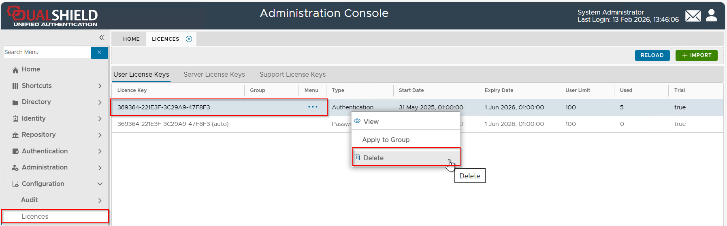The width and height of the screenshot is (727, 226).
Task: Click the Home house icon in sidebar
Action: pos(15,70)
